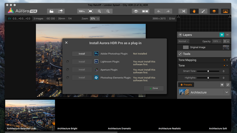Click the refresh presets icon
This screenshot has width=237, height=133.
pyautogui.click(x=228, y=85)
